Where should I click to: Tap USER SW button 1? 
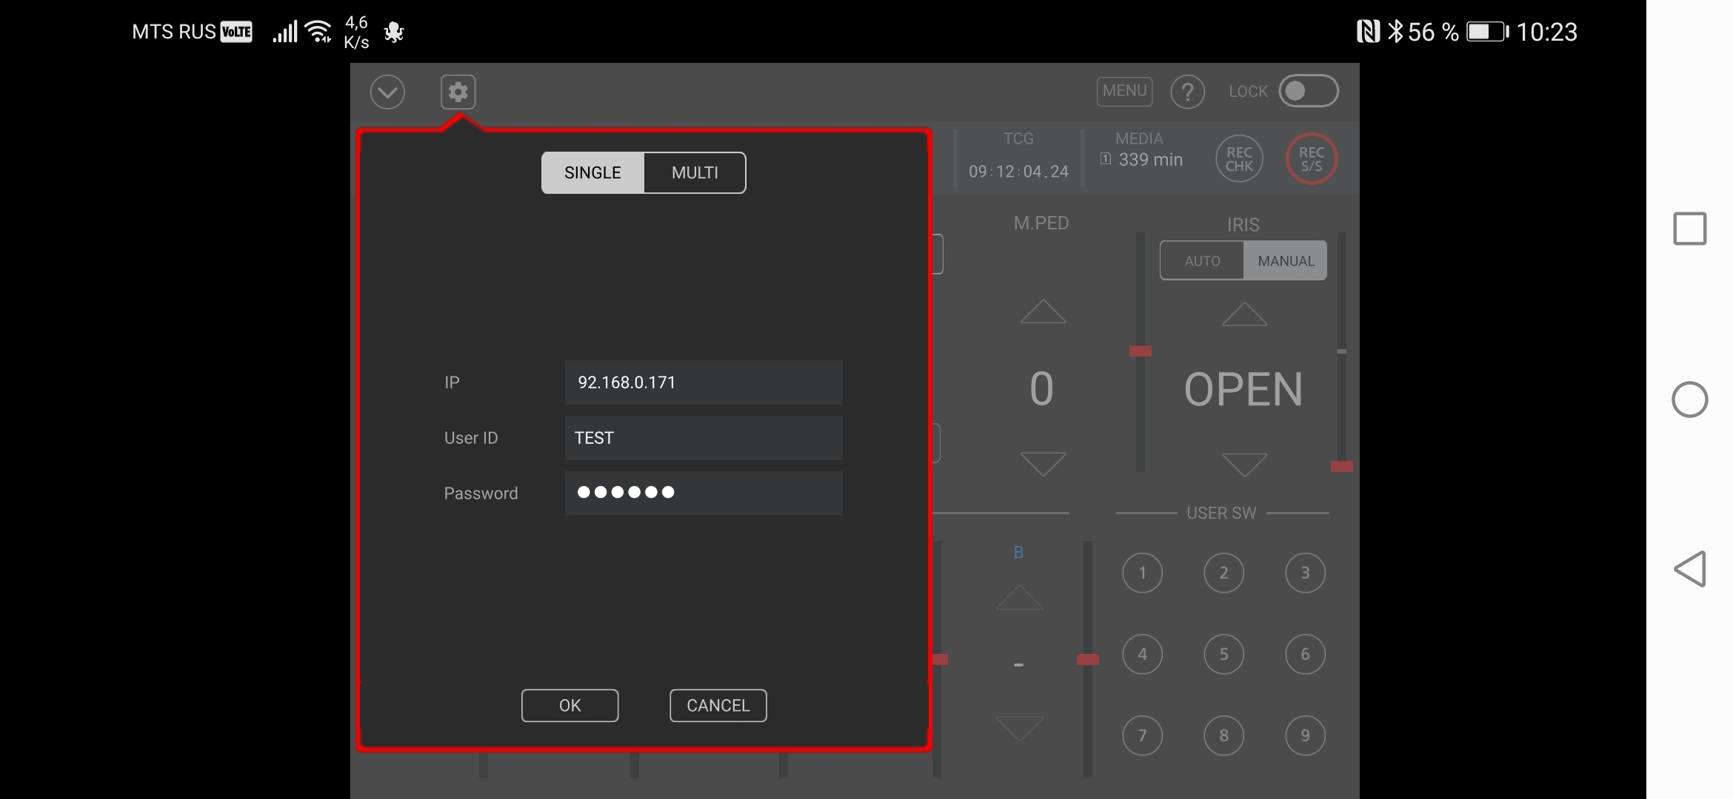1142,573
